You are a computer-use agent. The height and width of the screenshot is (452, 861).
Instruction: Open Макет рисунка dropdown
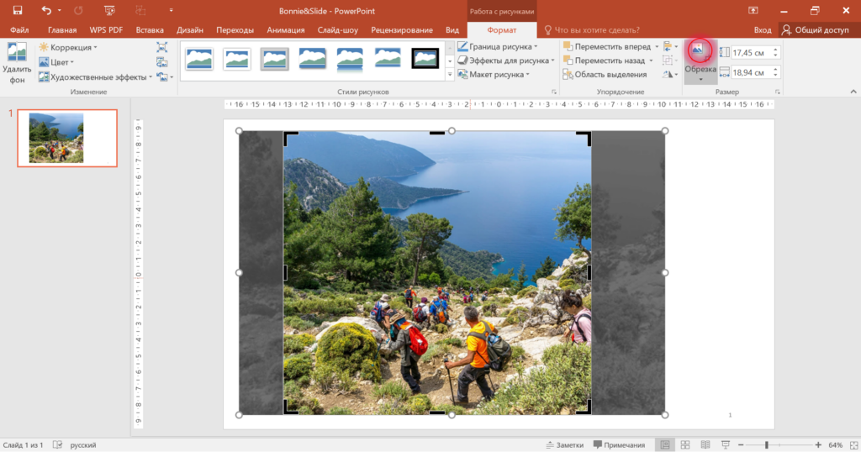pos(494,74)
